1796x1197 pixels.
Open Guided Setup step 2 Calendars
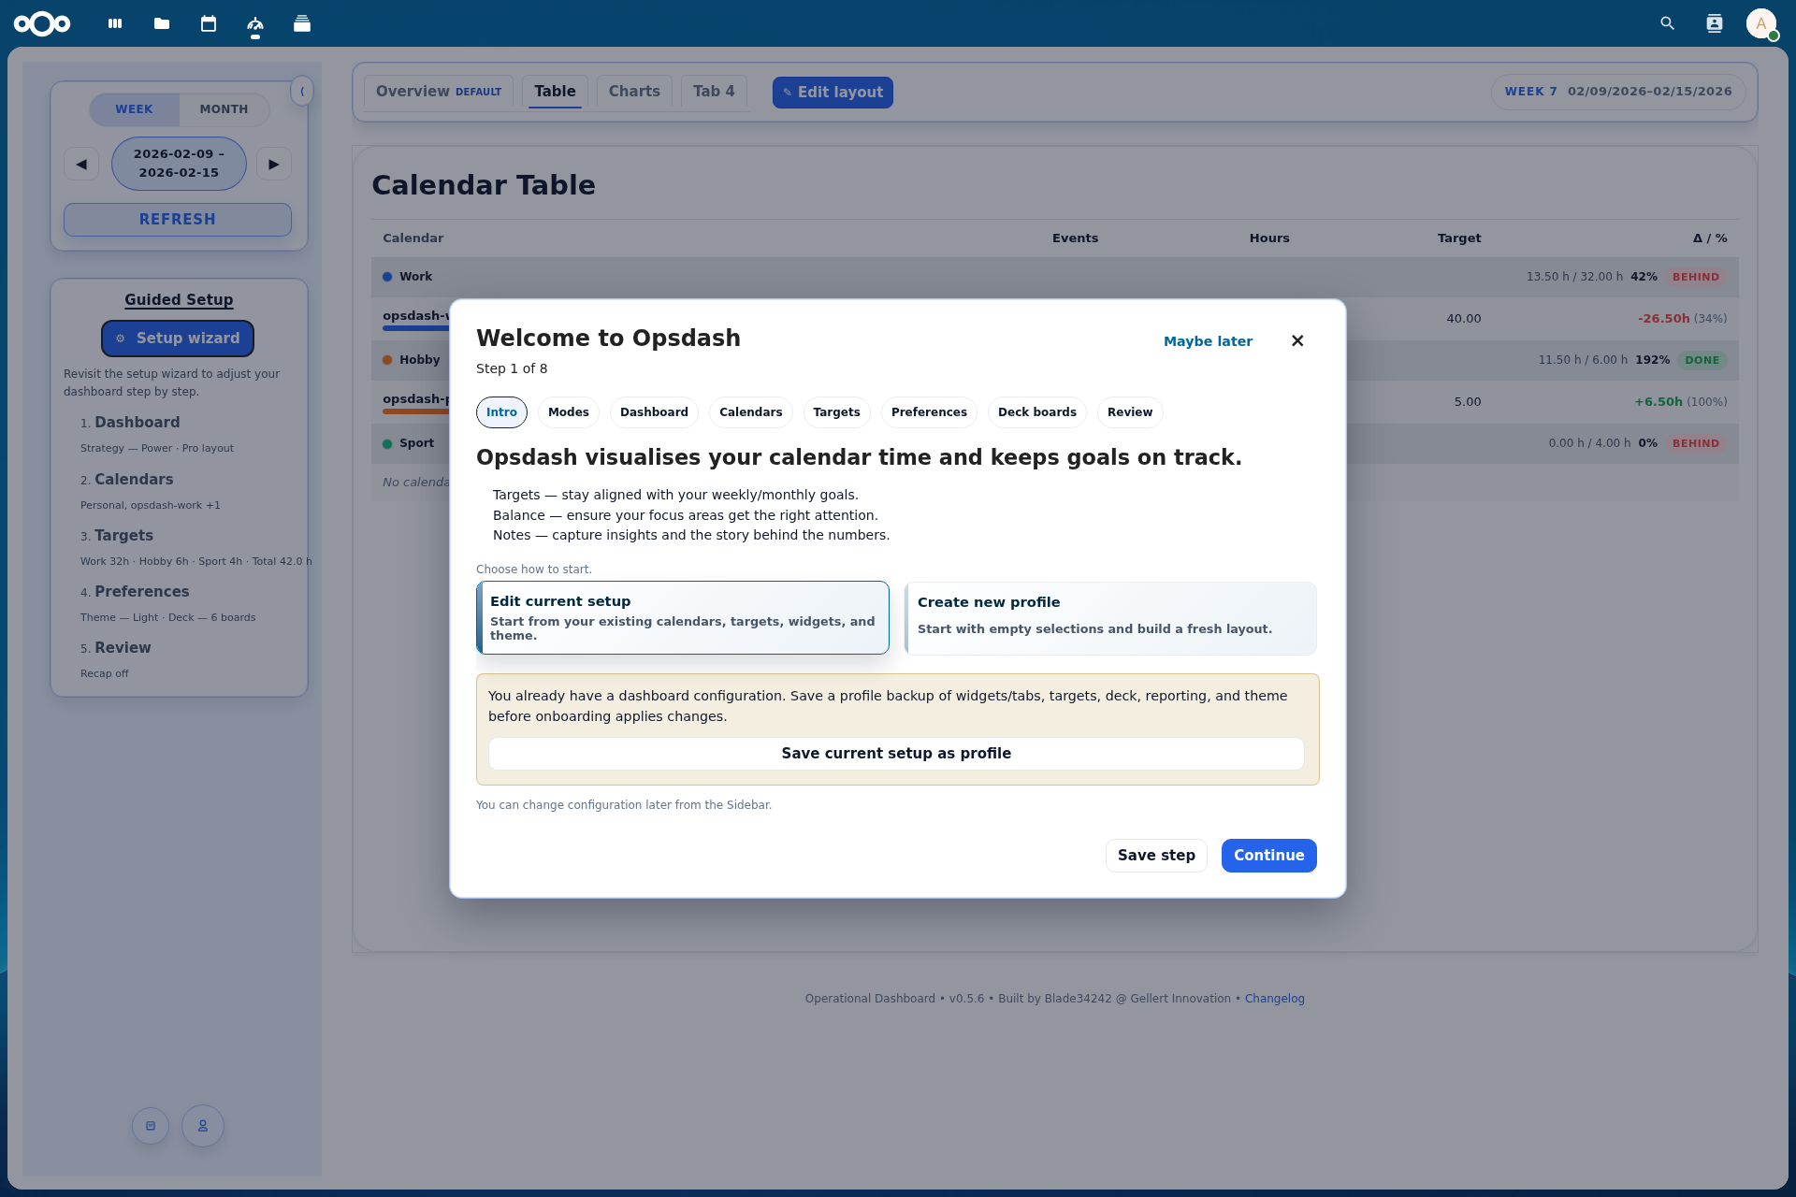(134, 480)
